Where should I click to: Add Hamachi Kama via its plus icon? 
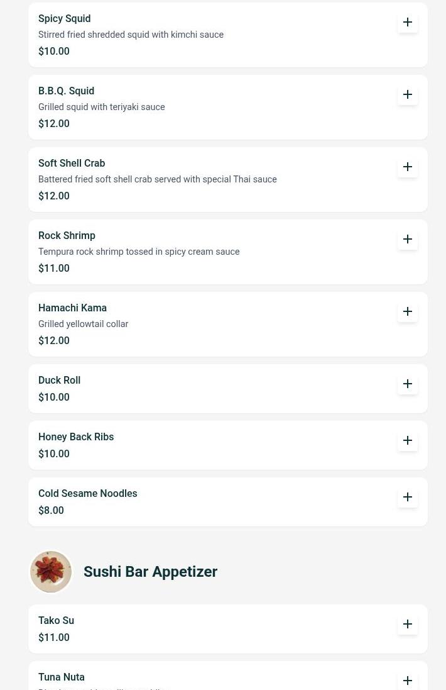point(407,311)
